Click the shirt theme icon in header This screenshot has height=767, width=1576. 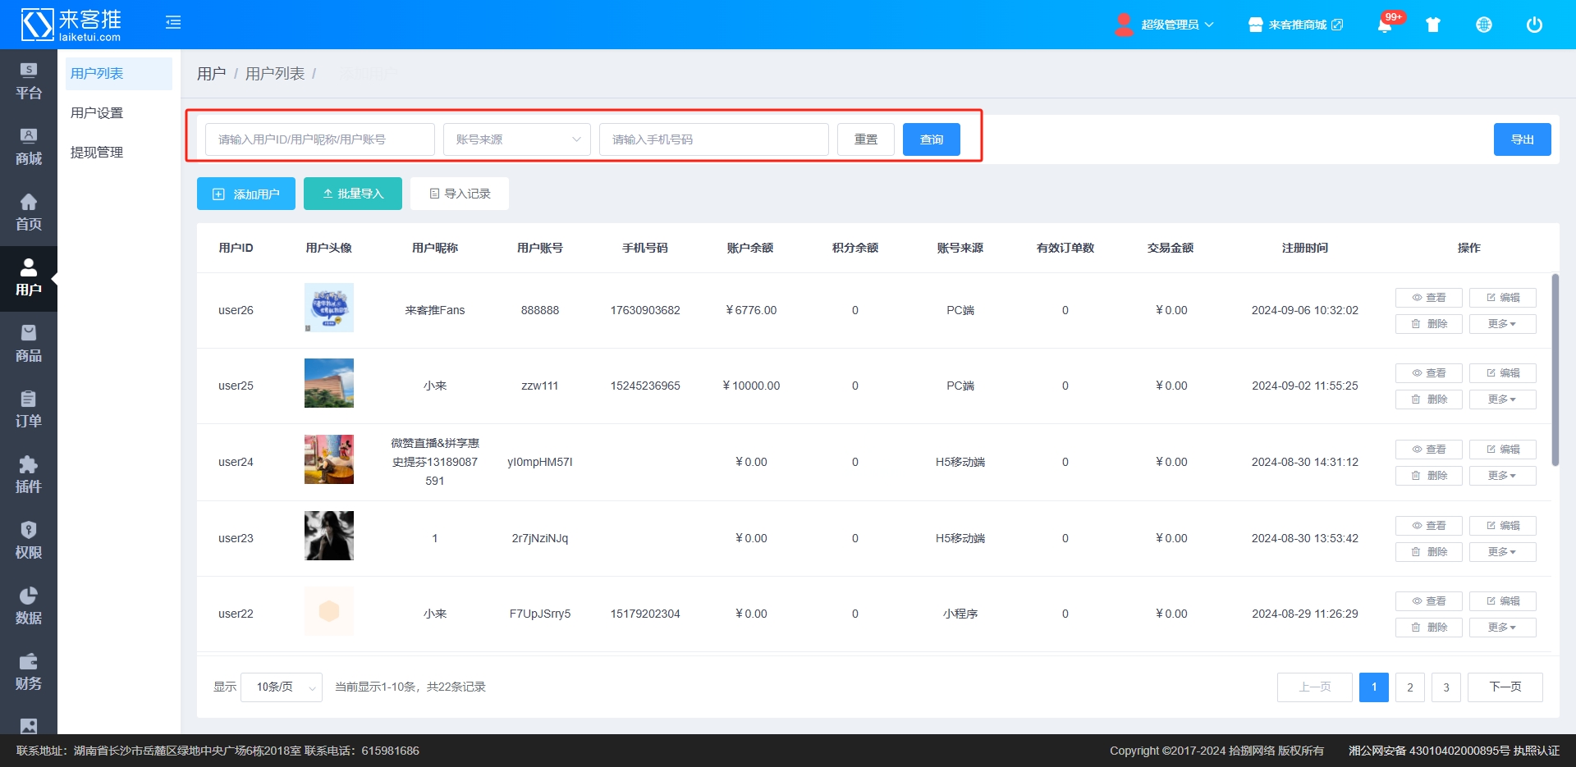1433,25
